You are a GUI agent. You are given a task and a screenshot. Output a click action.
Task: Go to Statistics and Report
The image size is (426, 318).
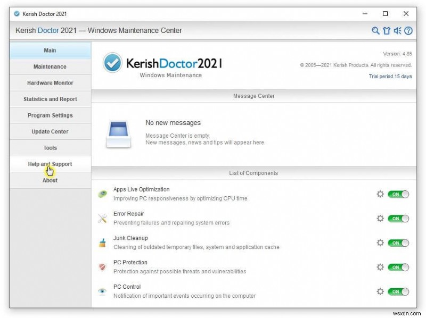coord(50,99)
